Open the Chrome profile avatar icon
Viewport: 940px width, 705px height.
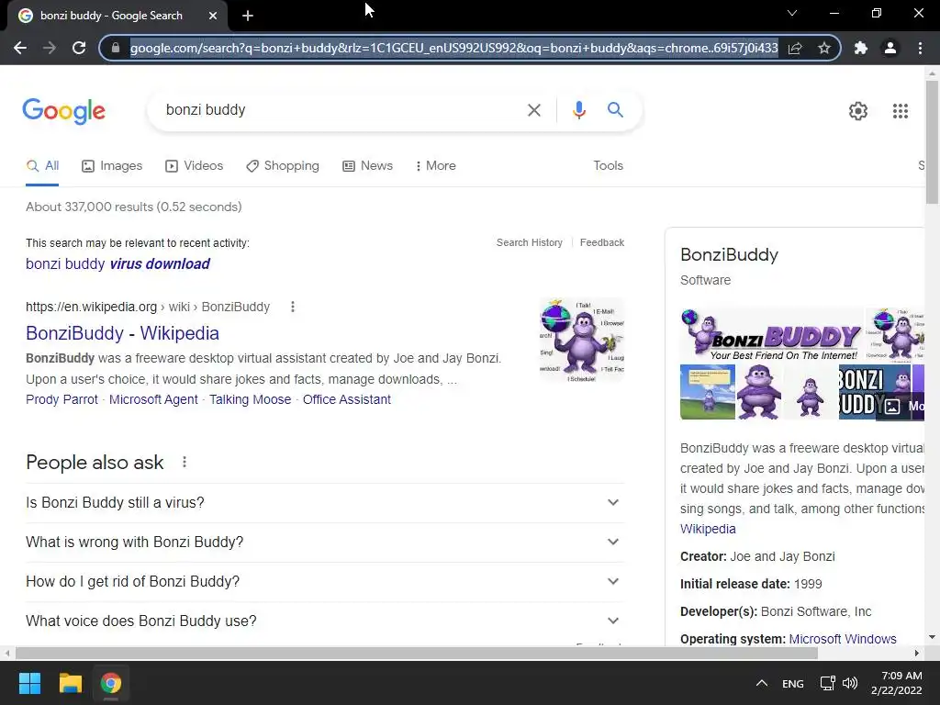(x=890, y=48)
